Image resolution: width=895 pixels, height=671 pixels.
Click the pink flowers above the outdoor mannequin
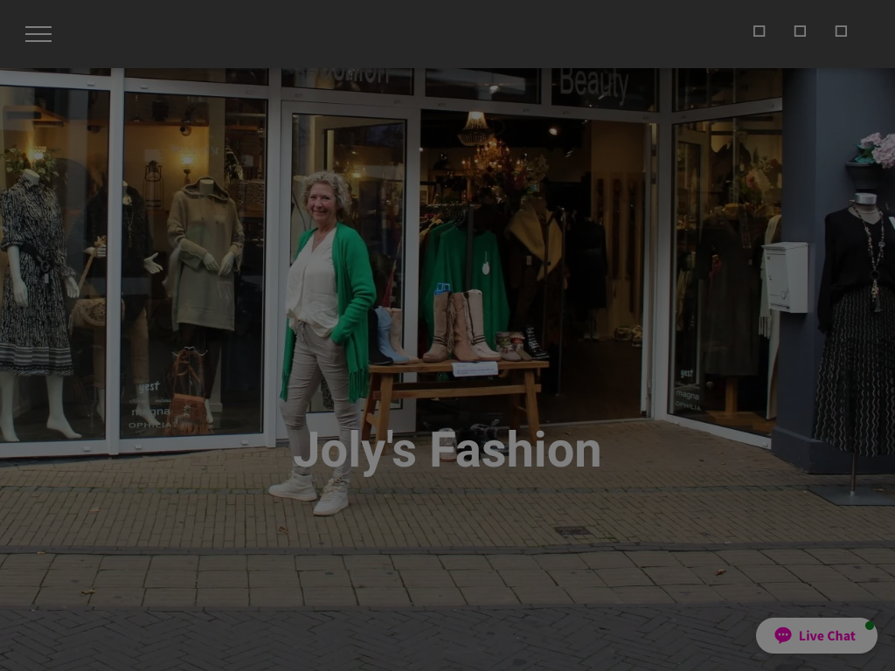coord(877,149)
